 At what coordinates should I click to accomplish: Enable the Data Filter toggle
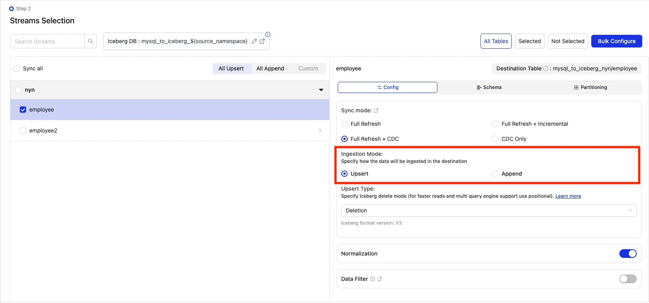[628, 279]
